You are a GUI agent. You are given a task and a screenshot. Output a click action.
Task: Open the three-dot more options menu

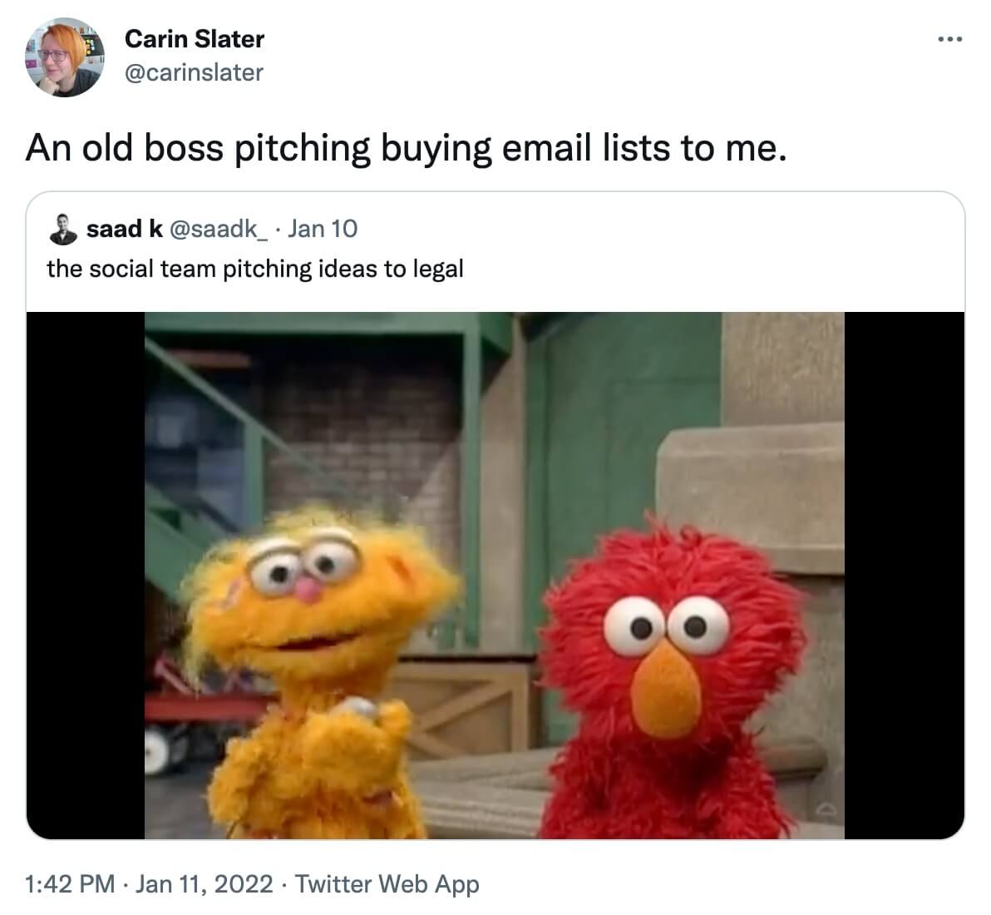pos(950,39)
